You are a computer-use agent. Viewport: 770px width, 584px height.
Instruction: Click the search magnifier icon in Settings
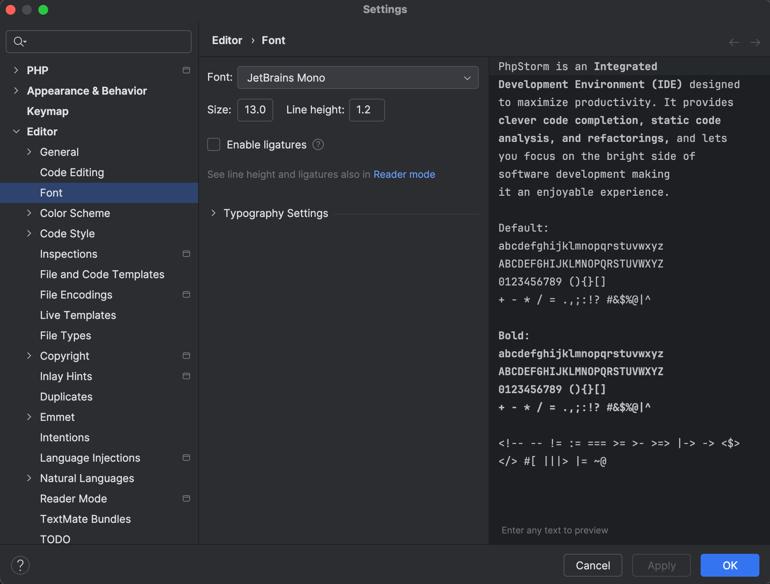coord(18,41)
